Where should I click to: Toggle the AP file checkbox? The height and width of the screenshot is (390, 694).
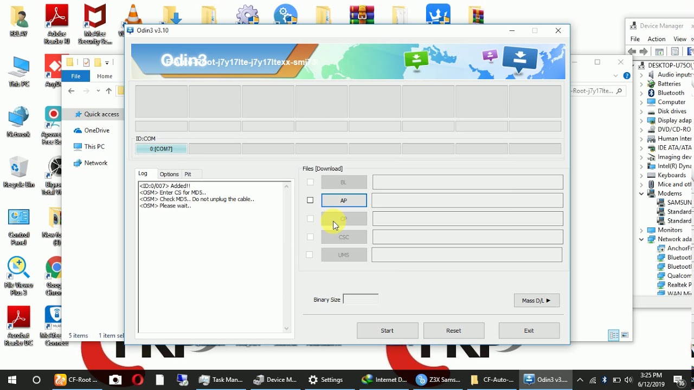[x=310, y=200]
